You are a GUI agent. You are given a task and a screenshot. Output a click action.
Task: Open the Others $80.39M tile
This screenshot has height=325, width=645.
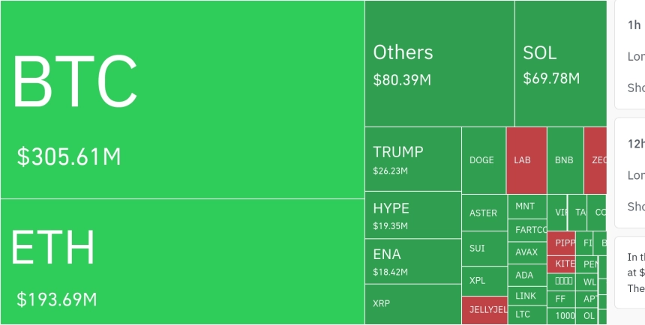pos(439,64)
